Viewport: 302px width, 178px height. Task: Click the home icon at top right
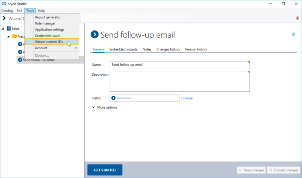point(297,18)
